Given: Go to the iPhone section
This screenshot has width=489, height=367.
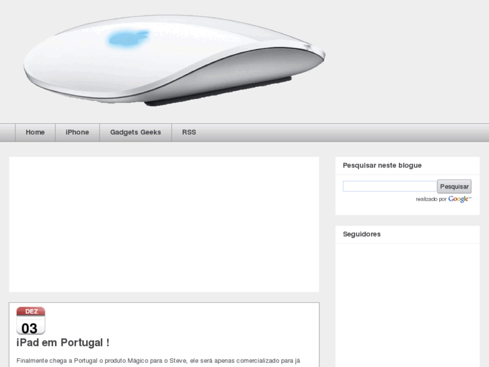Looking at the screenshot, I should pyautogui.click(x=77, y=133).
